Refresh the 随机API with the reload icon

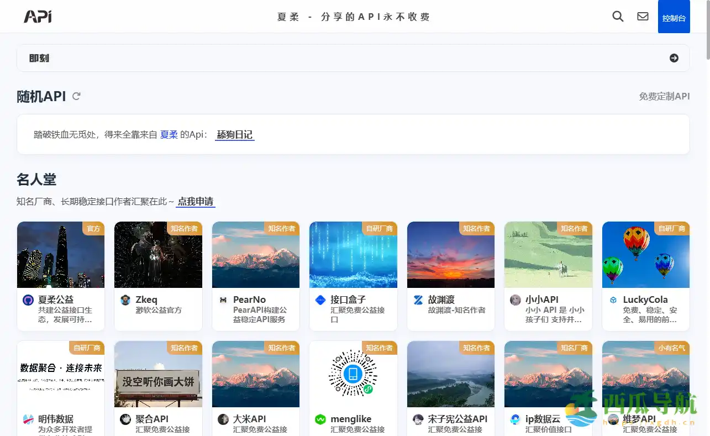point(76,96)
